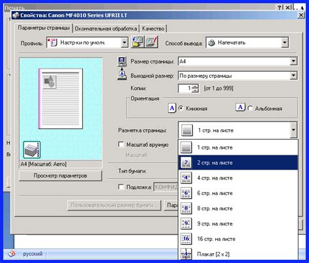Select 9 стр. на листе layout
309x263 pixels.
(238, 224)
